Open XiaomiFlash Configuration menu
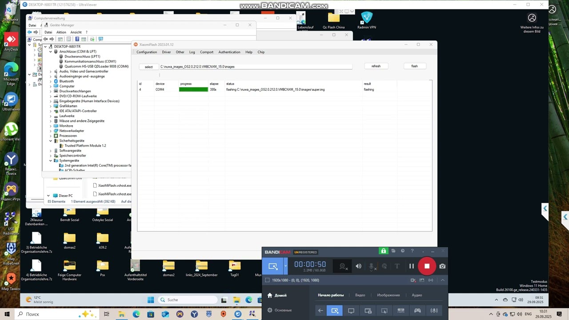 click(x=147, y=52)
